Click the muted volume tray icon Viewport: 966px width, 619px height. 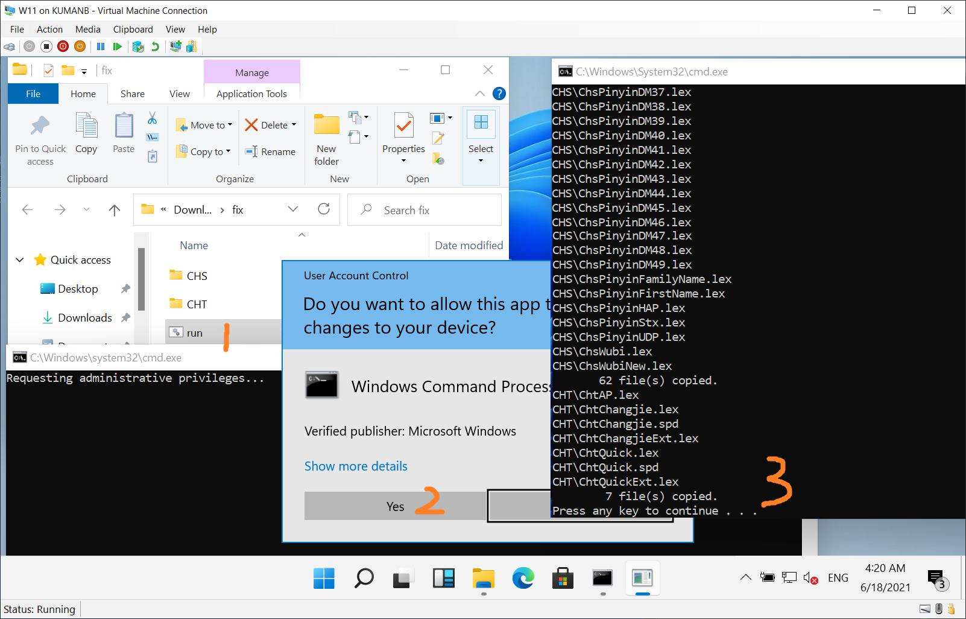(x=810, y=578)
